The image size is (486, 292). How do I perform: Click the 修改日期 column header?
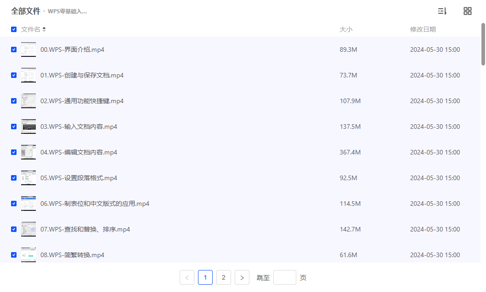pos(423,29)
